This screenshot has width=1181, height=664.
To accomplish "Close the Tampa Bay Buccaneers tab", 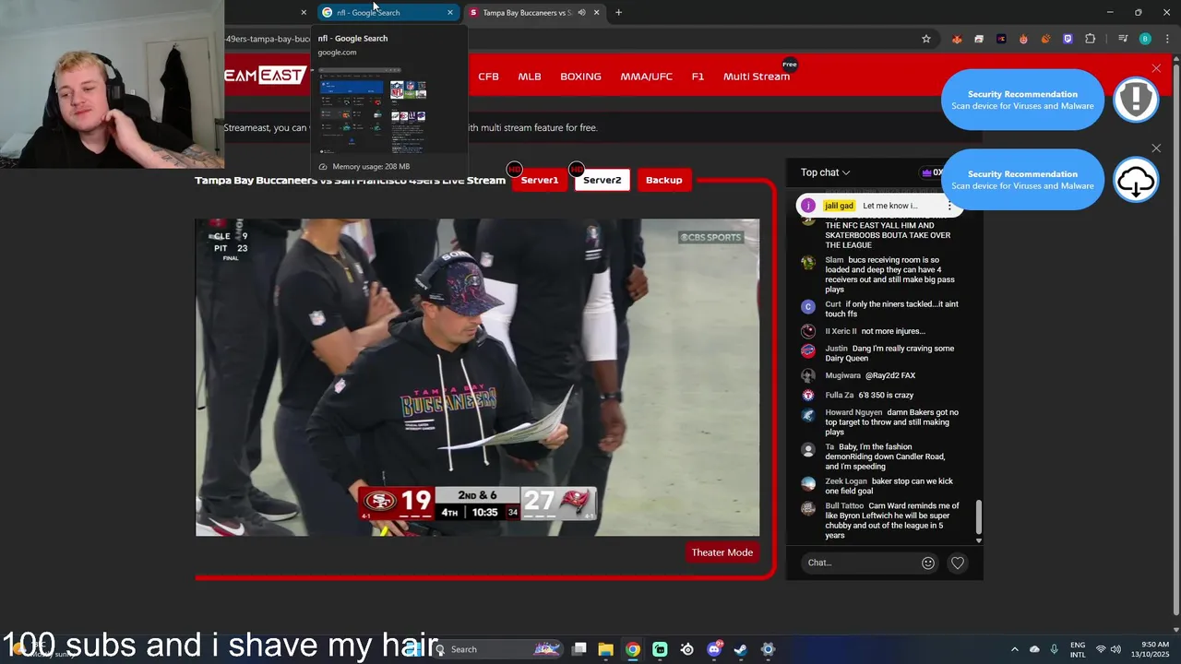I will pyautogui.click(x=596, y=13).
